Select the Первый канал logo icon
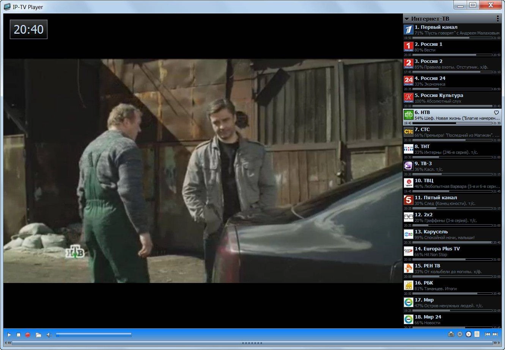This screenshot has width=505, height=350. (408, 30)
